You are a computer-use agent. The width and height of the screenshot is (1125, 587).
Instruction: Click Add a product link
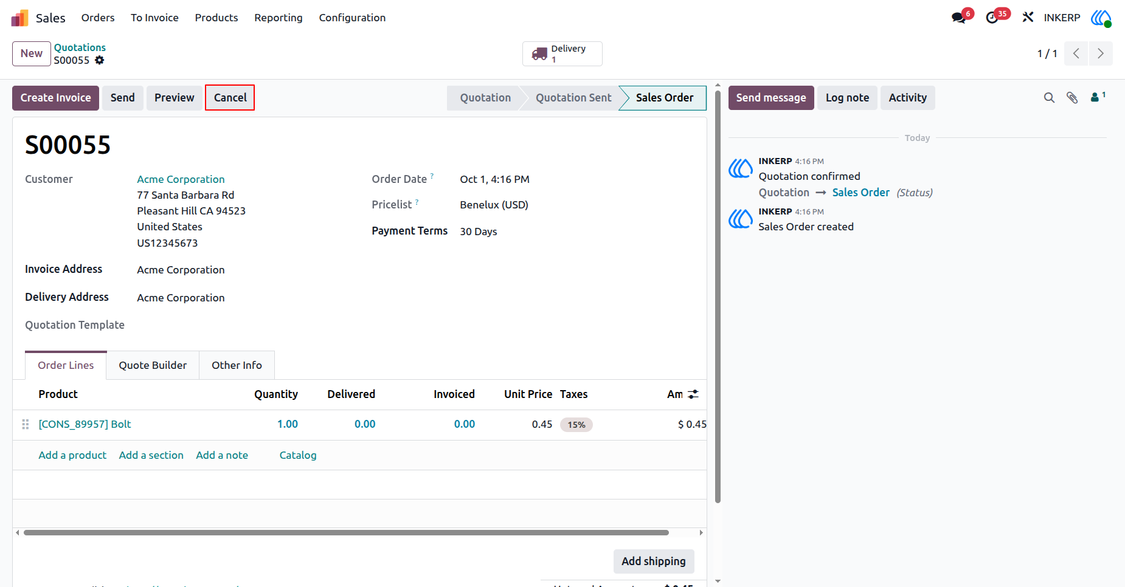(72, 455)
